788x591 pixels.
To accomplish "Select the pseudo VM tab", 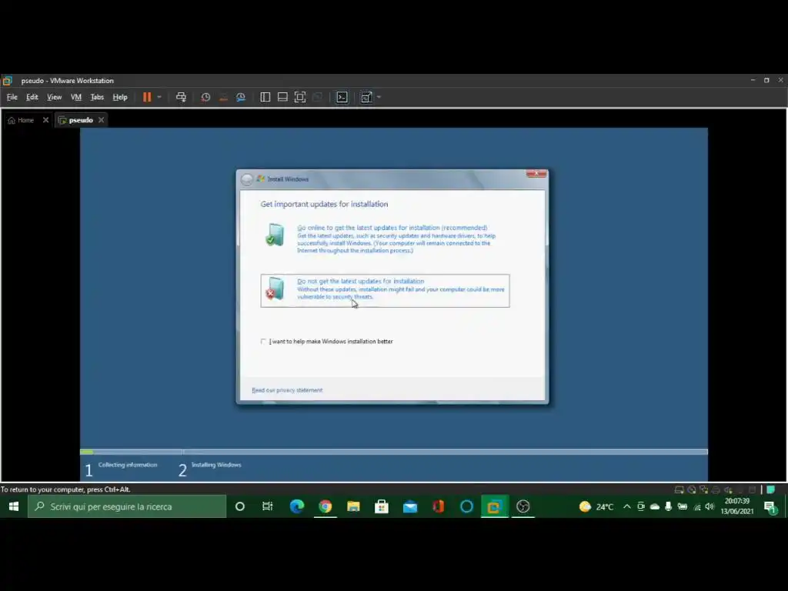I will 76,120.
